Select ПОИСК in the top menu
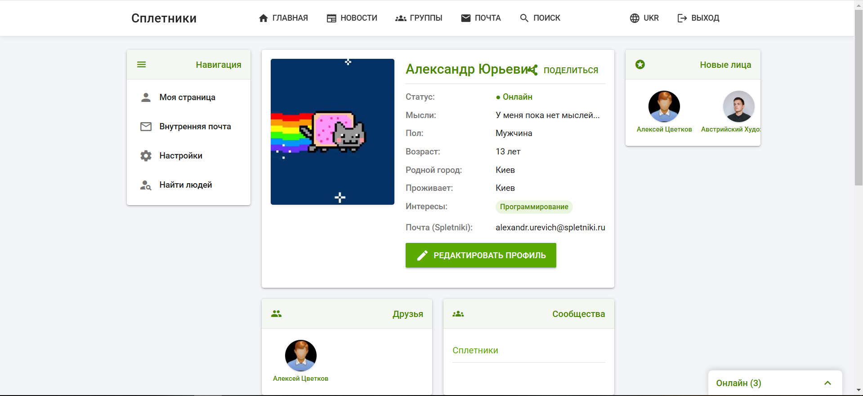Screen dimensions: 863x396 [x=540, y=18]
